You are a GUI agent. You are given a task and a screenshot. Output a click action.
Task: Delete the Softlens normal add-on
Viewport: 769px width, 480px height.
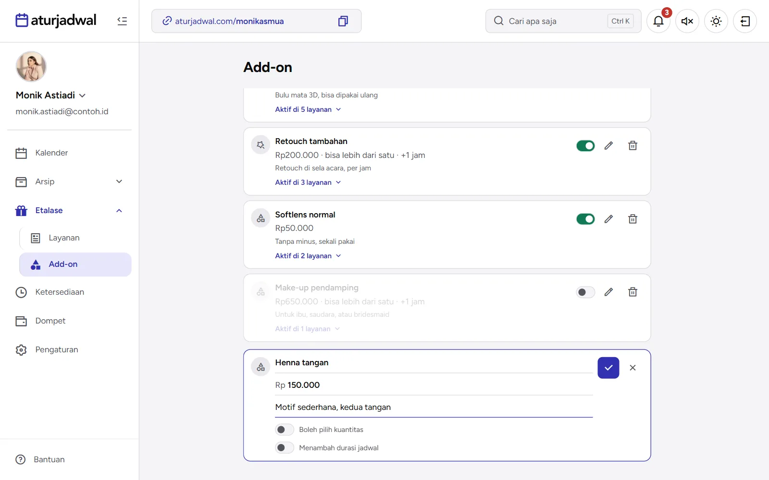coord(633,219)
